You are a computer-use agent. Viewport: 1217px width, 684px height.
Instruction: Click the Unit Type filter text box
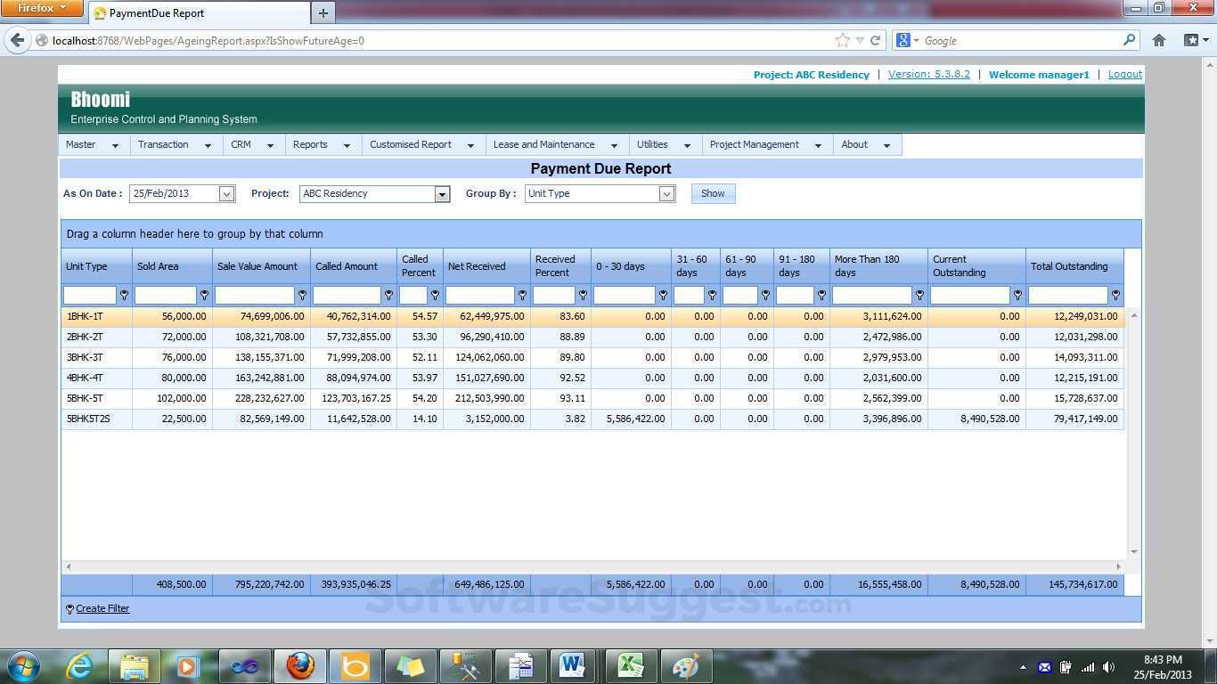tap(90, 295)
